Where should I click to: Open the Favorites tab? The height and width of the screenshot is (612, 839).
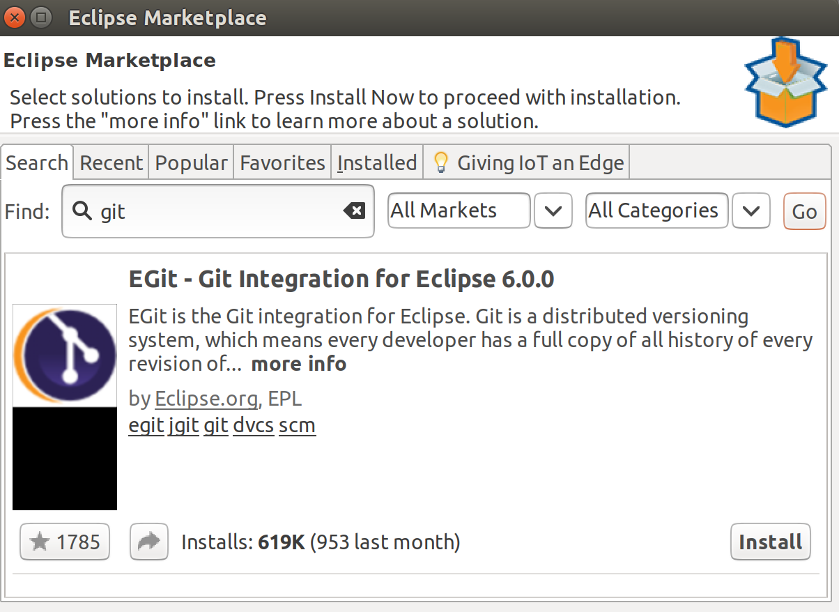[282, 163]
